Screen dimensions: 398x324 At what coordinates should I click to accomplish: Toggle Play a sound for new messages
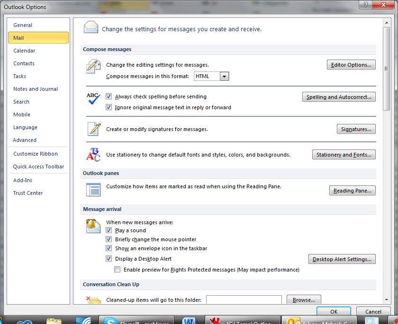[x=109, y=230]
